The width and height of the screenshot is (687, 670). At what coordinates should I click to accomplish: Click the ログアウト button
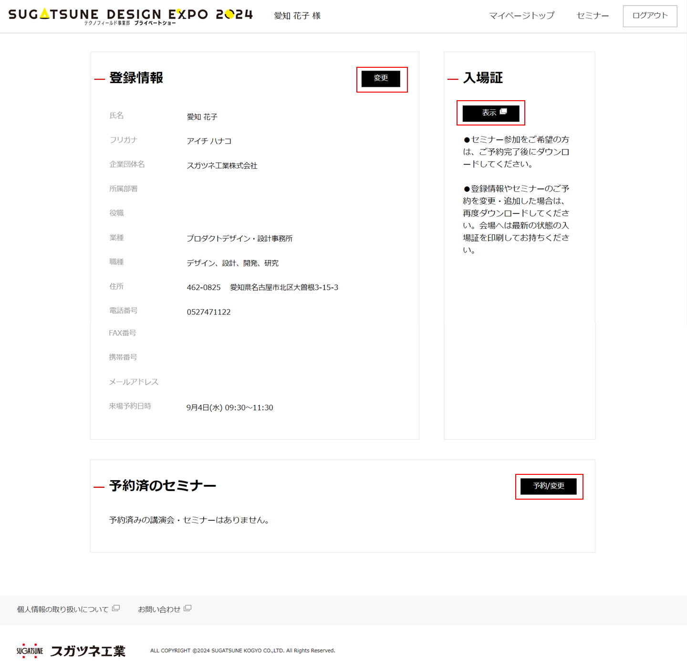tap(650, 16)
